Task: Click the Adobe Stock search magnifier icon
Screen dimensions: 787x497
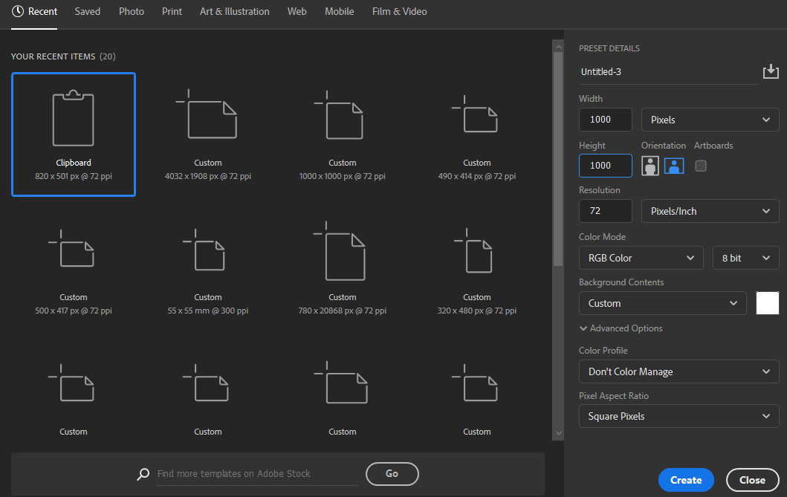Action: [143, 474]
